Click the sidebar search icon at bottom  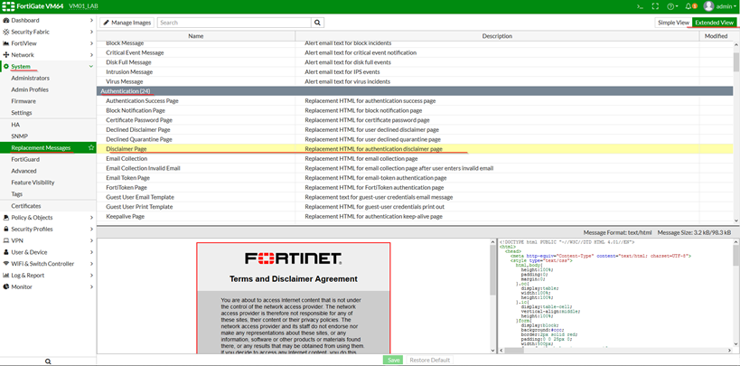click(x=48, y=361)
